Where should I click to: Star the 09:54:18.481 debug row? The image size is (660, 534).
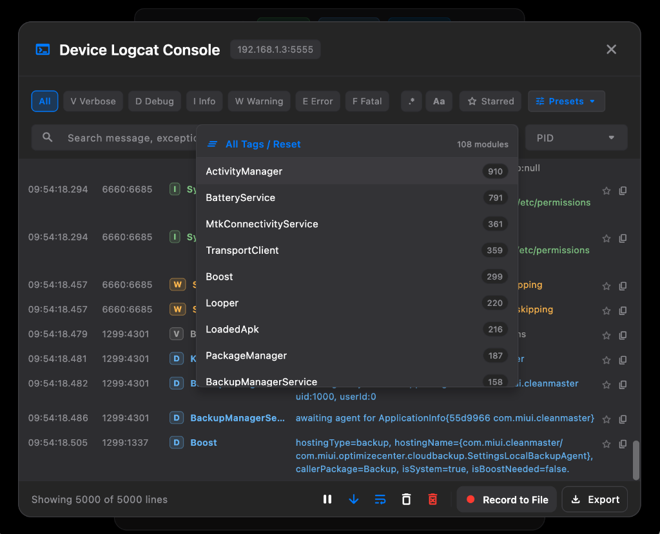(607, 360)
